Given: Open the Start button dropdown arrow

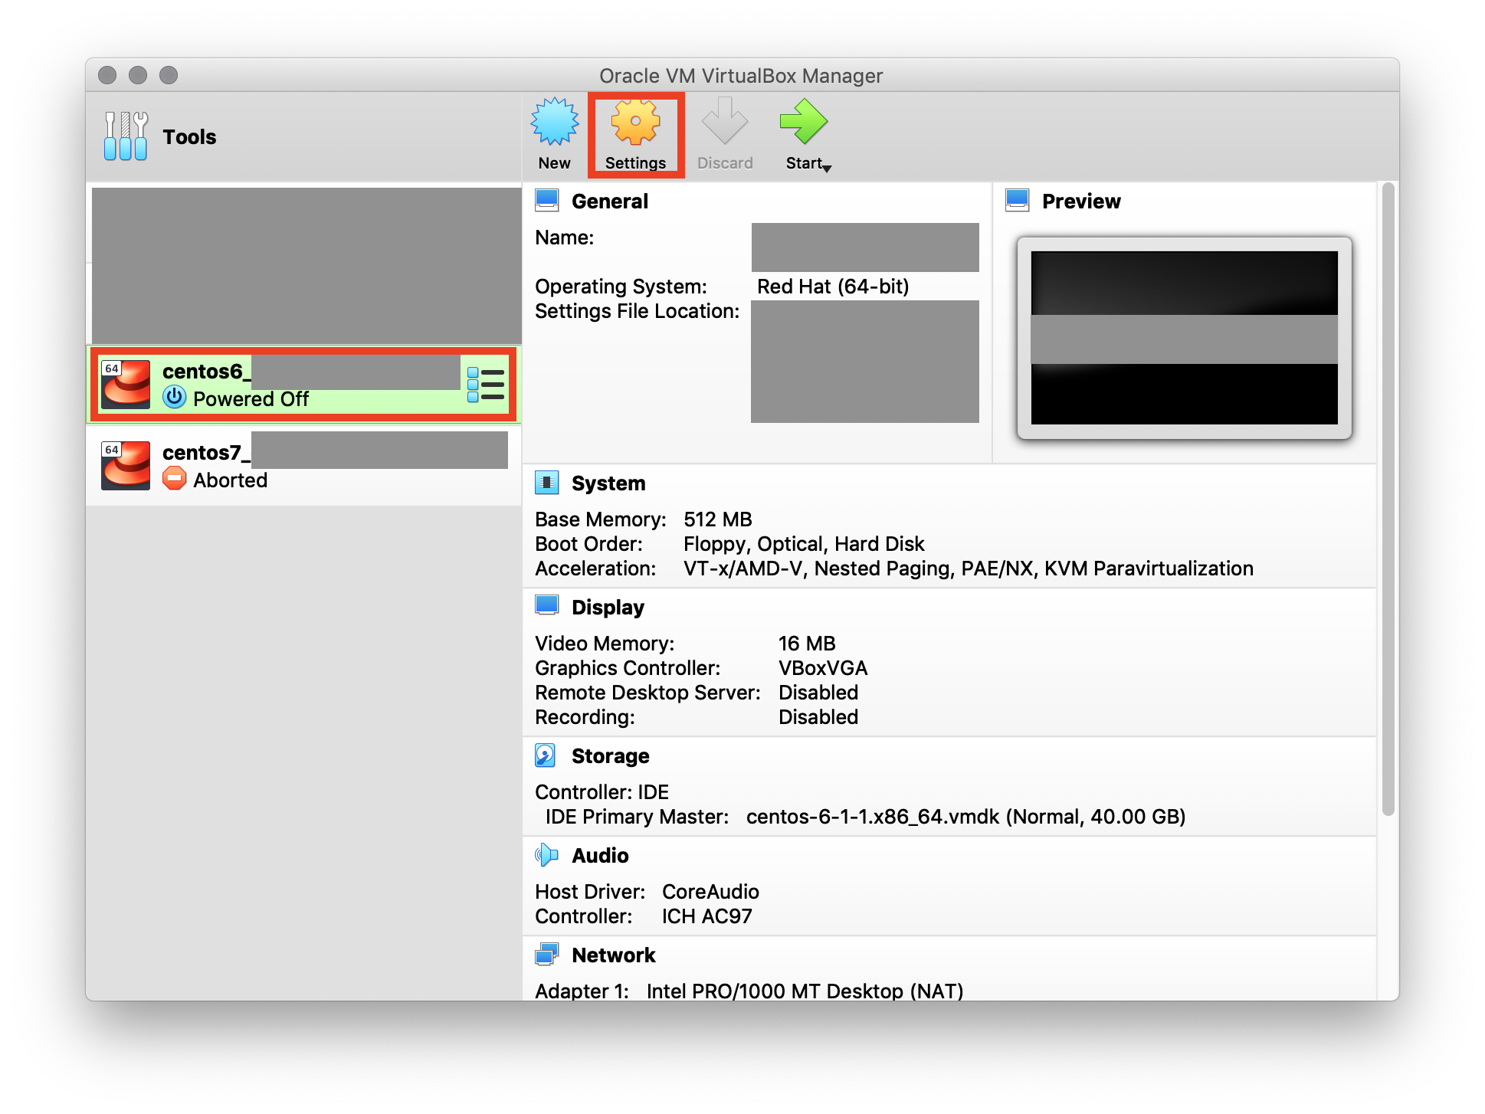Looking at the screenshot, I should (827, 168).
